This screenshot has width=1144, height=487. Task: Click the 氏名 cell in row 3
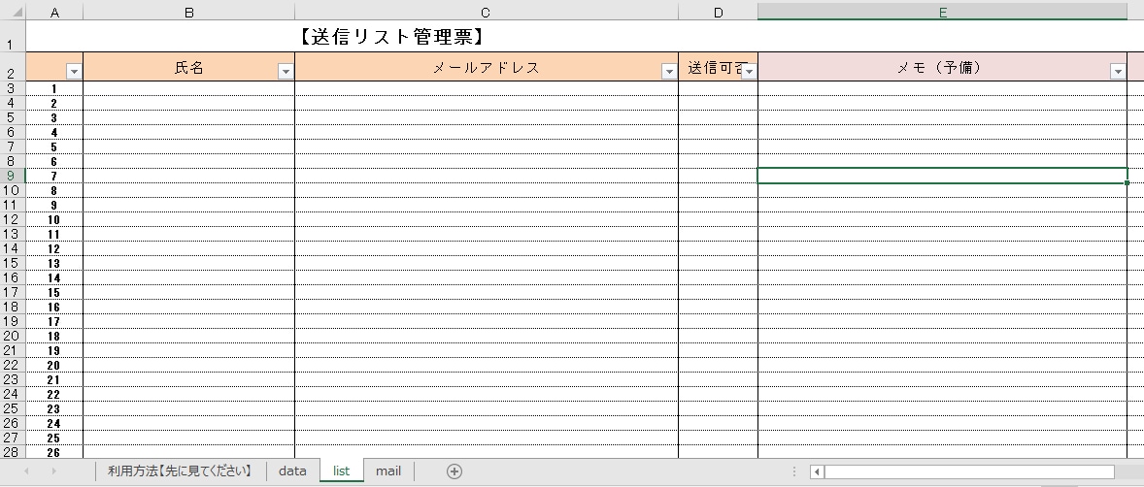pos(189,88)
